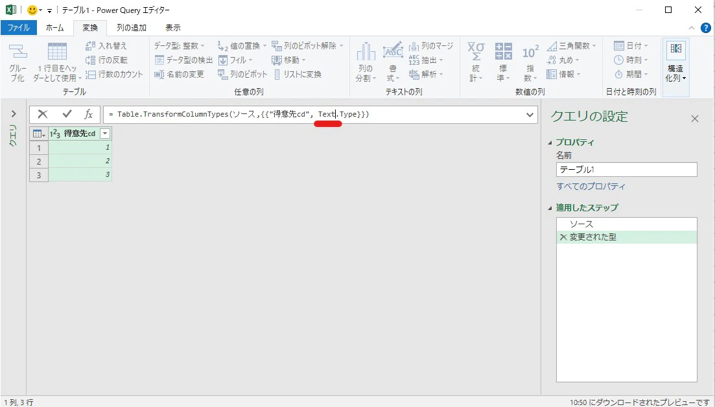The width and height of the screenshot is (715, 407).
Task: Open the 統計 (Statistics) button
Action: click(x=476, y=62)
